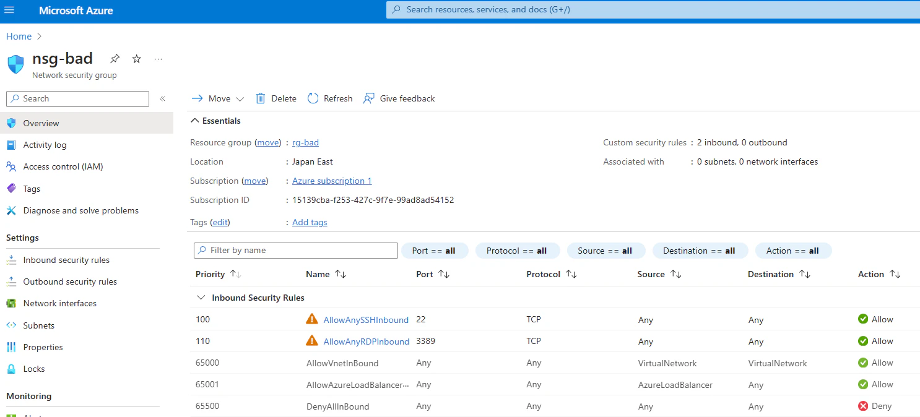Screen dimensions: 920x417
Task: Click the Move arrow icon in the toolbar
Action: point(197,98)
